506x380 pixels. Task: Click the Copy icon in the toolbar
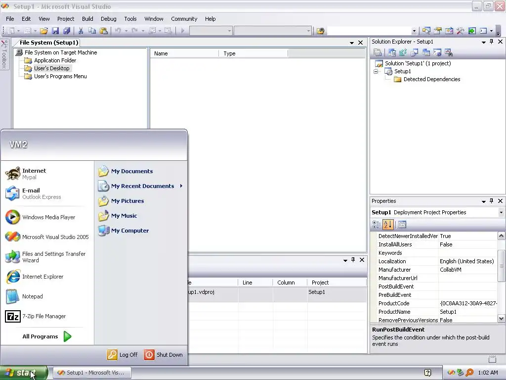(x=92, y=31)
